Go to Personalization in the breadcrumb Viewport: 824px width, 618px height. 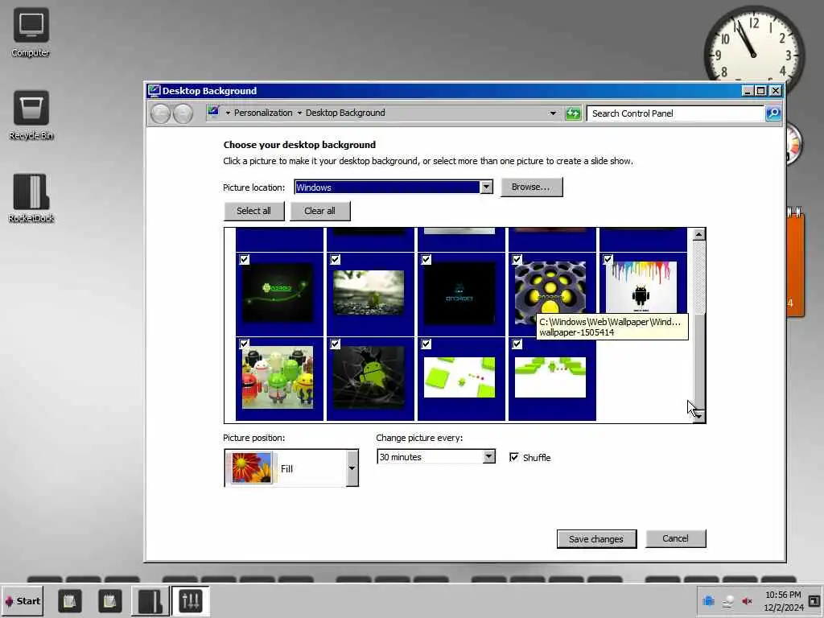click(x=263, y=113)
